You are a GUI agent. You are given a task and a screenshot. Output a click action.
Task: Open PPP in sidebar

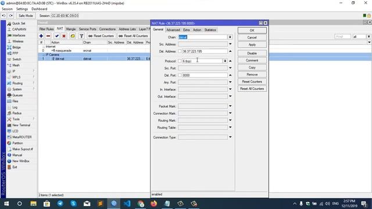(15, 53)
